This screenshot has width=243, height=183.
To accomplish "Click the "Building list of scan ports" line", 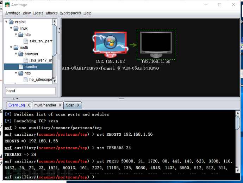I will click(x=57, y=114).
